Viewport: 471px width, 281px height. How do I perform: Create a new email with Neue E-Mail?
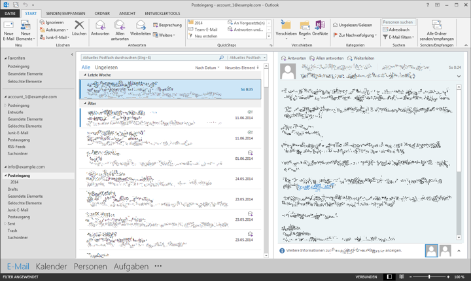click(x=9, y=30)
